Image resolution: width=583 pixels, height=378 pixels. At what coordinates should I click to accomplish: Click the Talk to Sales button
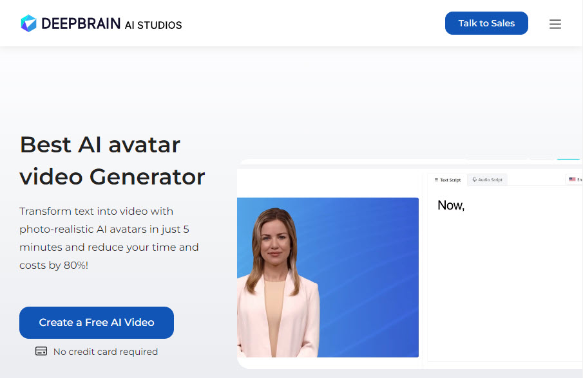click(x=486, y=23)
